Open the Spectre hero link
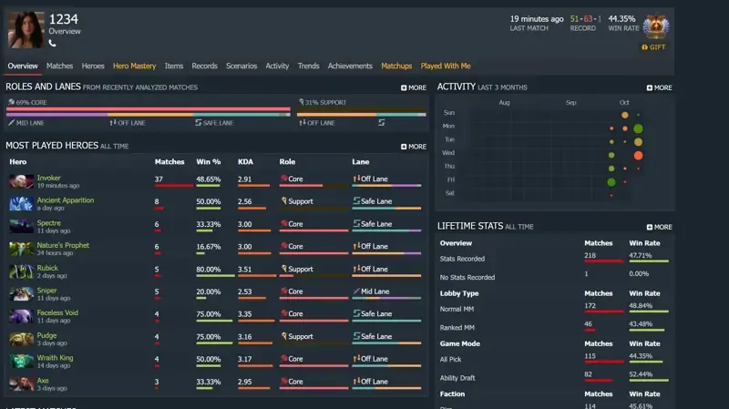Image resolution: width=729 pixels, height=409 pixels. (x=49, y=223)
